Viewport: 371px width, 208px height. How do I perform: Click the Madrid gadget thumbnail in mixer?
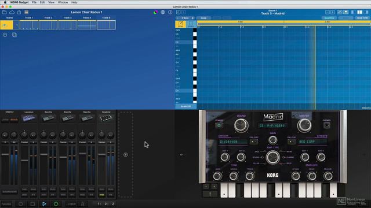point(106,118)
